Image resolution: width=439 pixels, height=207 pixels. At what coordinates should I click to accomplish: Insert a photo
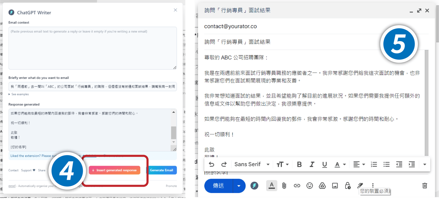click(x=335, y=186)
